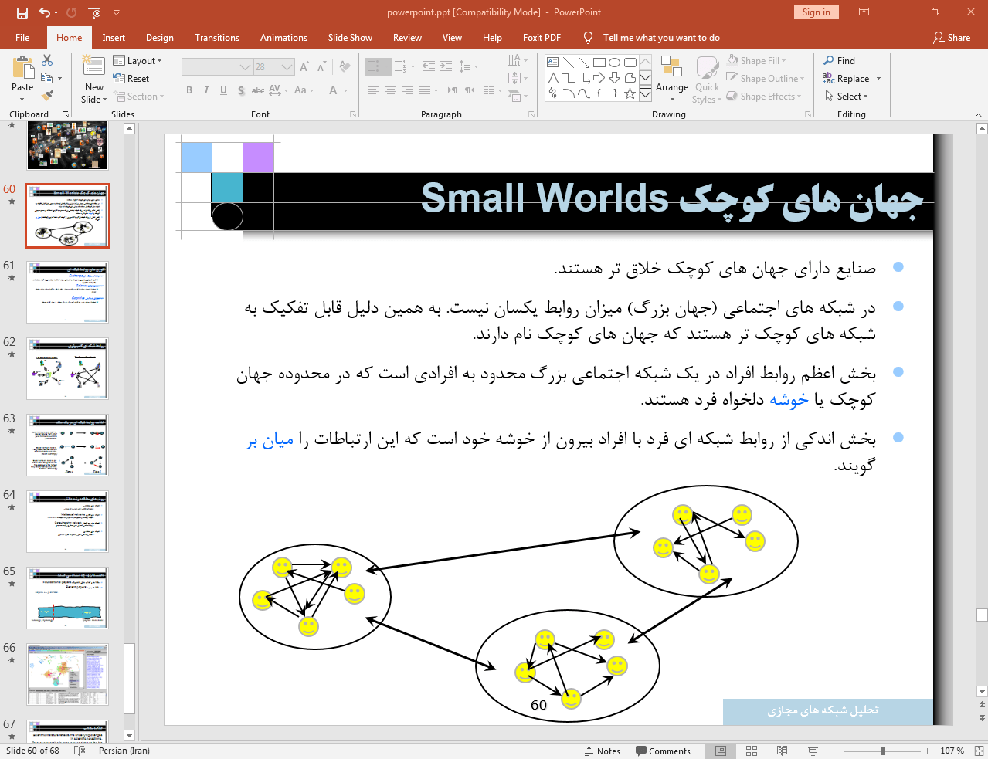988x759 pixels.
Task: Click the Share button
Action: click(952, 38)
